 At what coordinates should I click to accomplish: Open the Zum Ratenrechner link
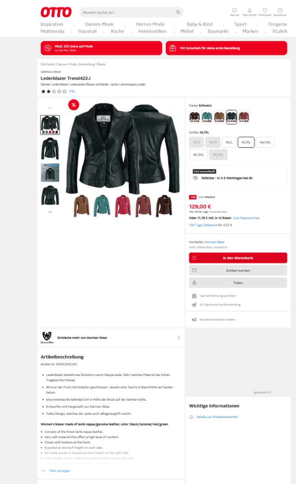247,218
